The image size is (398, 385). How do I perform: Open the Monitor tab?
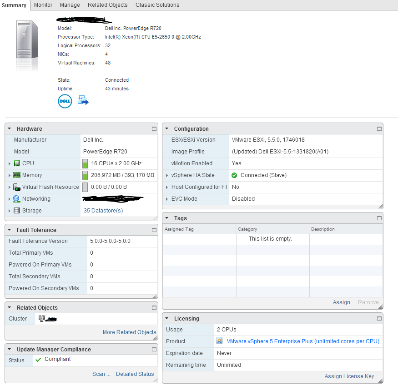43,5
